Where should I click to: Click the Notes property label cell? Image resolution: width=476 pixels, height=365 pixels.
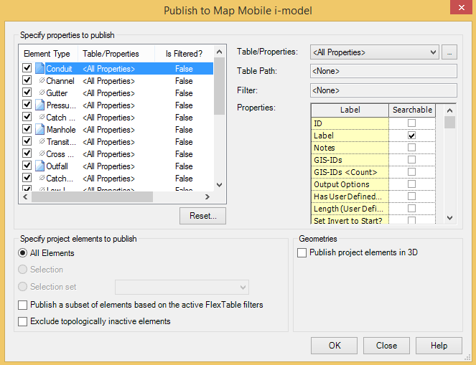tap(350, 148)
